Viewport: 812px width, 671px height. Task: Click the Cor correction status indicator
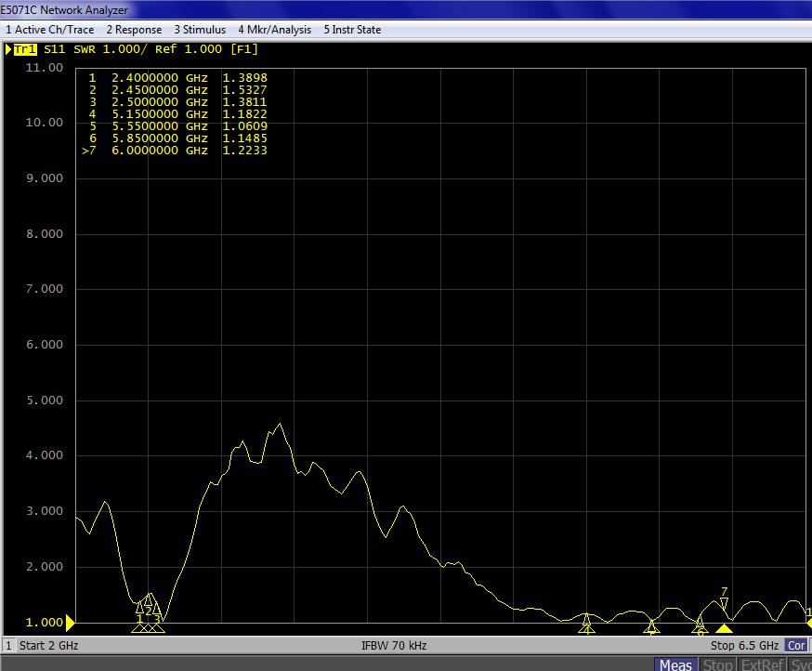[x=795, y=646]
